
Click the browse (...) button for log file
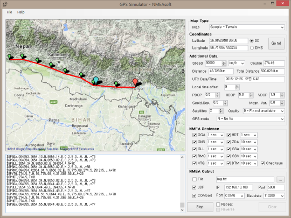click(x=280, y=179)
